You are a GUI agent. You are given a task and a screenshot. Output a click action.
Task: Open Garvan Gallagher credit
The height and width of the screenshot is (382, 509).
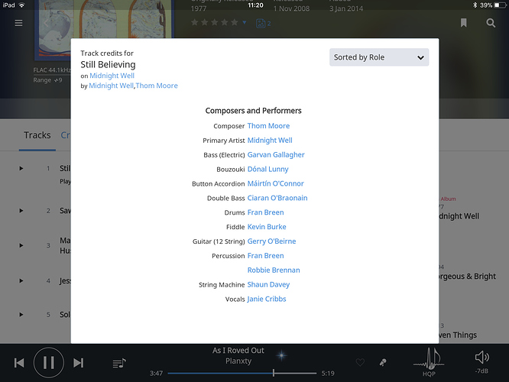tap(276, 155)
